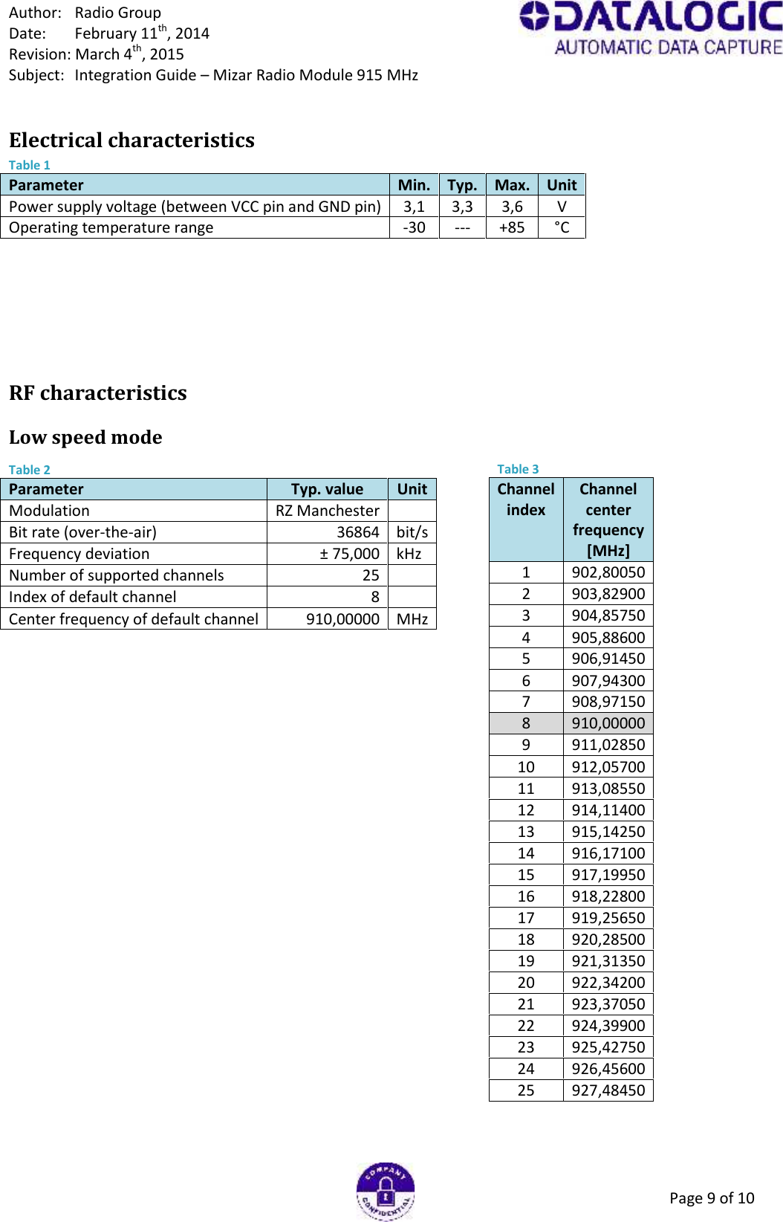Select the 'RF characteristics' heading
Screen dimensions: 783x1222
pos(98,392)
